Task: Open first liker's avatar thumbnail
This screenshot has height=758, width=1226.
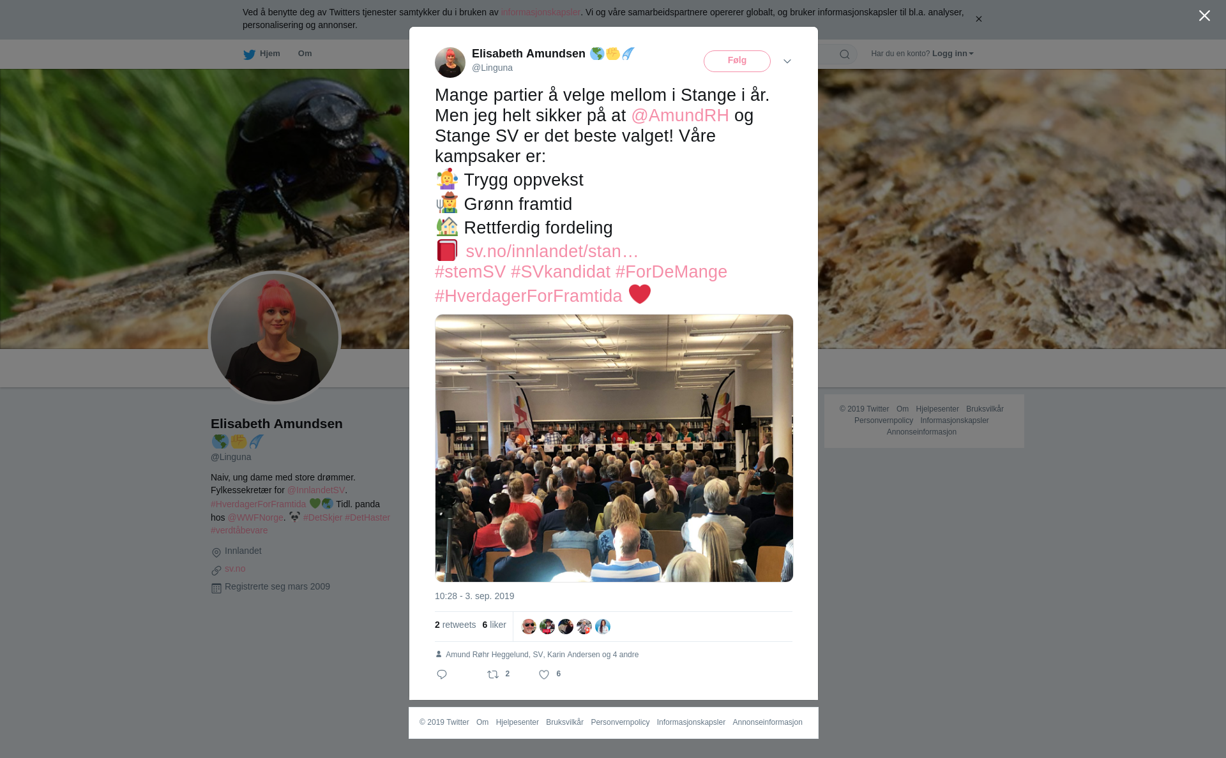Action: [529, 627]
